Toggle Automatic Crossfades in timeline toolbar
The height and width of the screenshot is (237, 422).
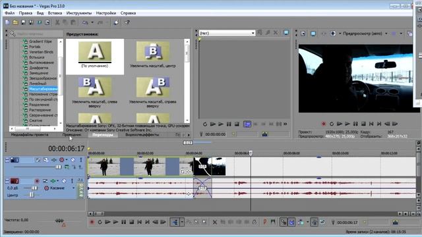pos(291,222)
